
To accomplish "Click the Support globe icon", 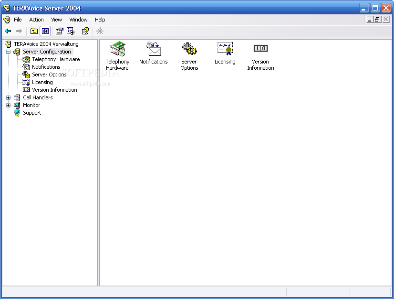I will tap(17, 113).
